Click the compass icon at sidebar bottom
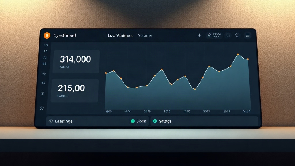The width and height of the screenshot is (295, 166). (42, 108)
